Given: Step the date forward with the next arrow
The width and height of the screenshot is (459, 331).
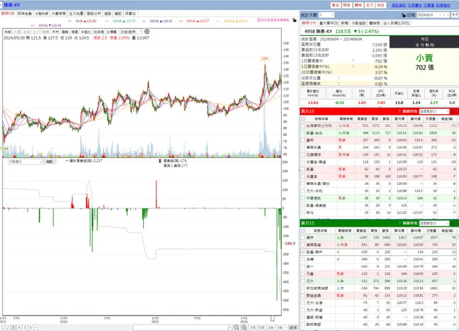Looking at the screenshot, I should coord(448,15).
